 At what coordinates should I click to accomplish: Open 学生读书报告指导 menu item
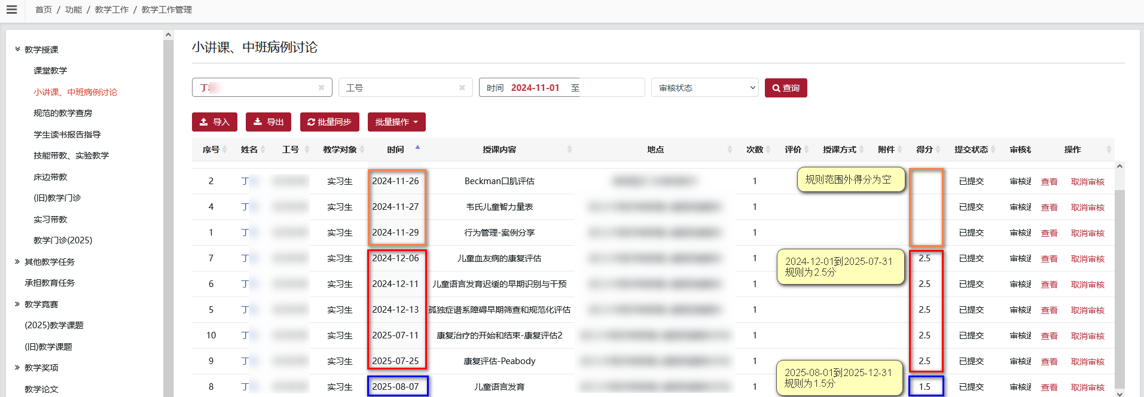point(67,135)
